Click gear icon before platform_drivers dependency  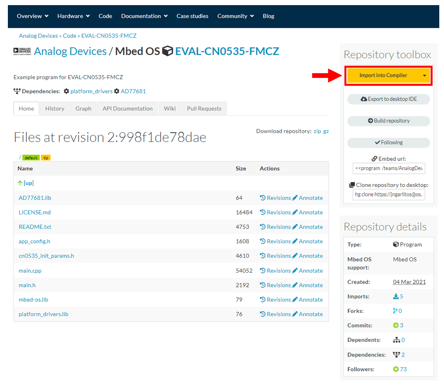66,91
